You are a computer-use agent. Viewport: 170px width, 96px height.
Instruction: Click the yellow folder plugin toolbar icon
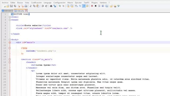pyautogui.click(x=111, y=6)
